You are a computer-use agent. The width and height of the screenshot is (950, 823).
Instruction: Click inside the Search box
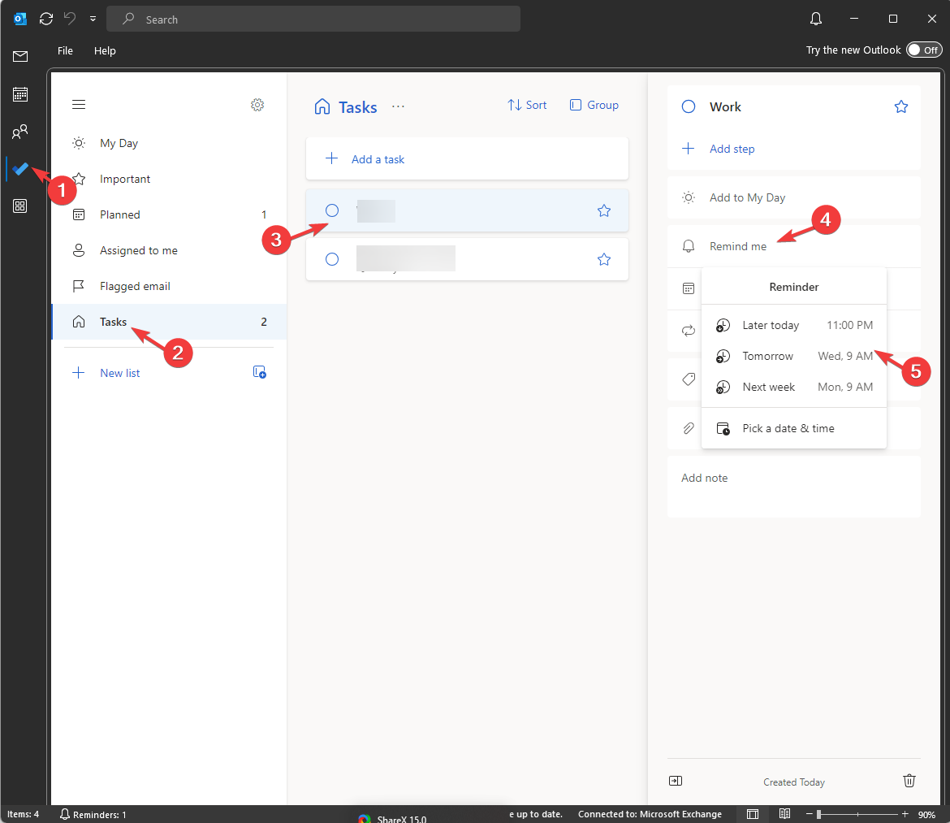(x=313, y=18)
